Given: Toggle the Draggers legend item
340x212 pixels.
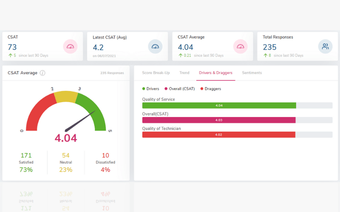Looking at the screenshot, I should 211,89.
